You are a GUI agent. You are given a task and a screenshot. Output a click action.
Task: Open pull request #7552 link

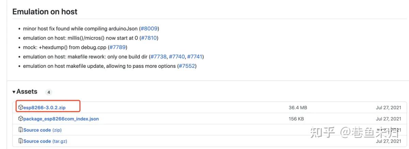click(x=187, y=66)
